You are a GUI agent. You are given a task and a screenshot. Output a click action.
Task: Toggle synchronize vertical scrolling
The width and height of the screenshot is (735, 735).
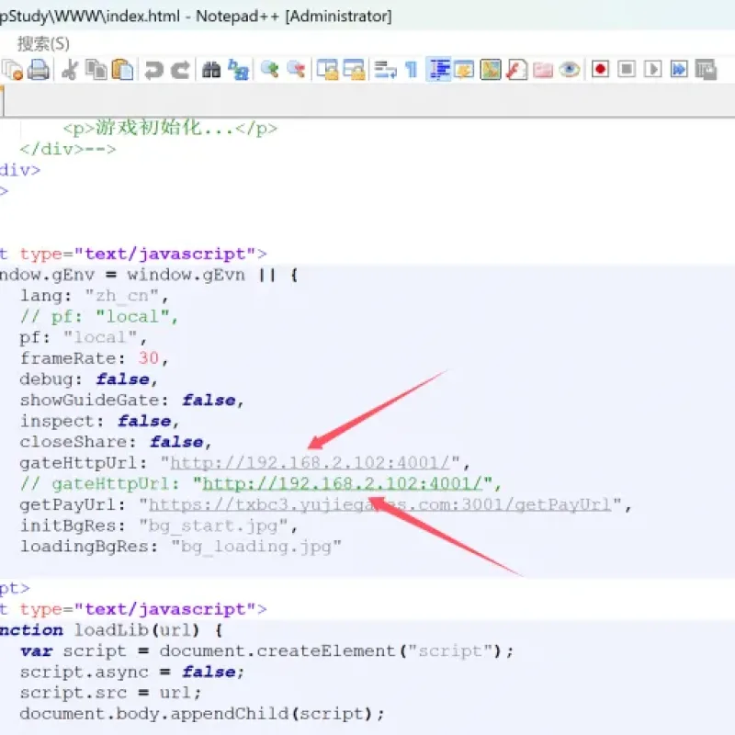point(327,70)
